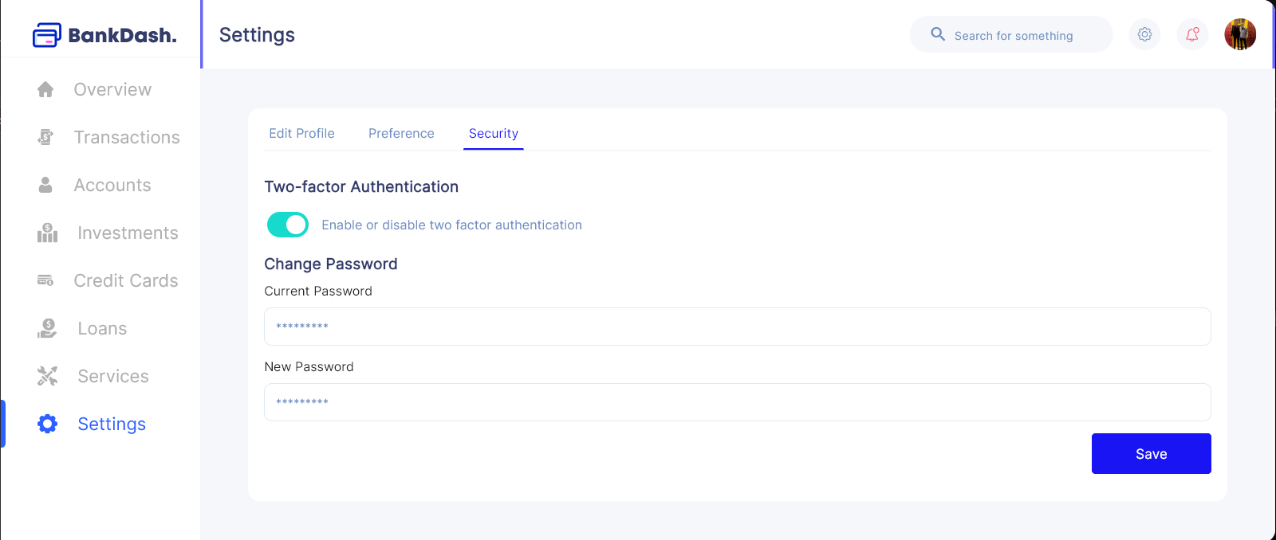Select the Investments chart icon
Viewport: 1276px width, 540px height.
click(47, 233)
